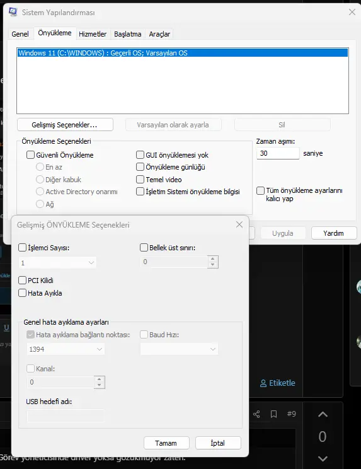
Task: Open the Hizmetler tab
Action: (93, 34)
